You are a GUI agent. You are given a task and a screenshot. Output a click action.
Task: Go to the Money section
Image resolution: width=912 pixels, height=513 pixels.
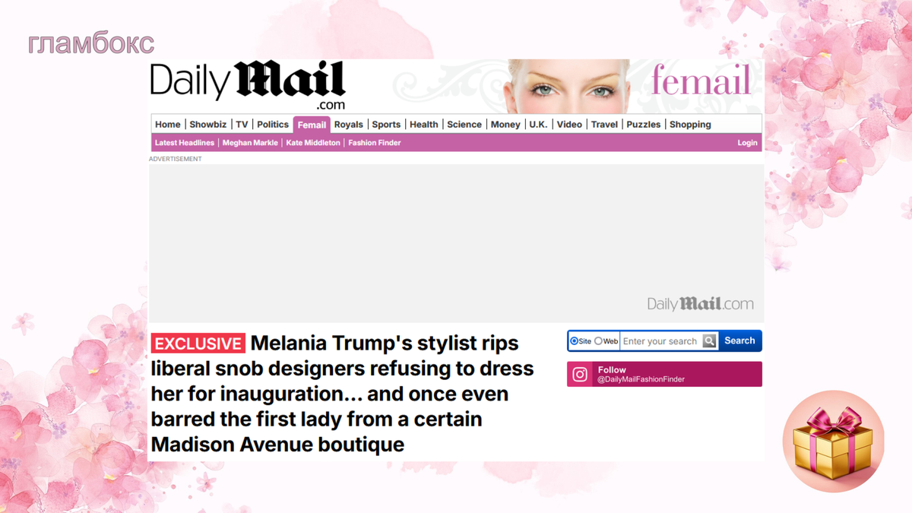505,125
